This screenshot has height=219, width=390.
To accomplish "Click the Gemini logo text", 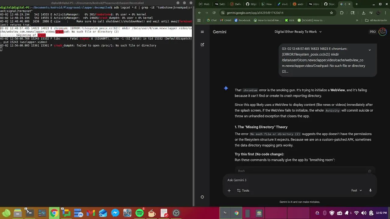I will click(x=219, y=32).
